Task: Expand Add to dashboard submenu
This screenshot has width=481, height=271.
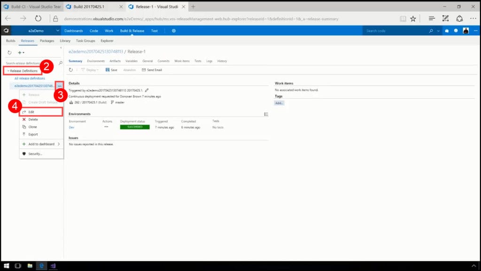Action: [41, 144]
